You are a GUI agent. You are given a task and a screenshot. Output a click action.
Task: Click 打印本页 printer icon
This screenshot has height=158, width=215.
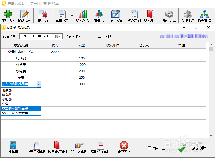pyautogui.click(x=188, y=14)
